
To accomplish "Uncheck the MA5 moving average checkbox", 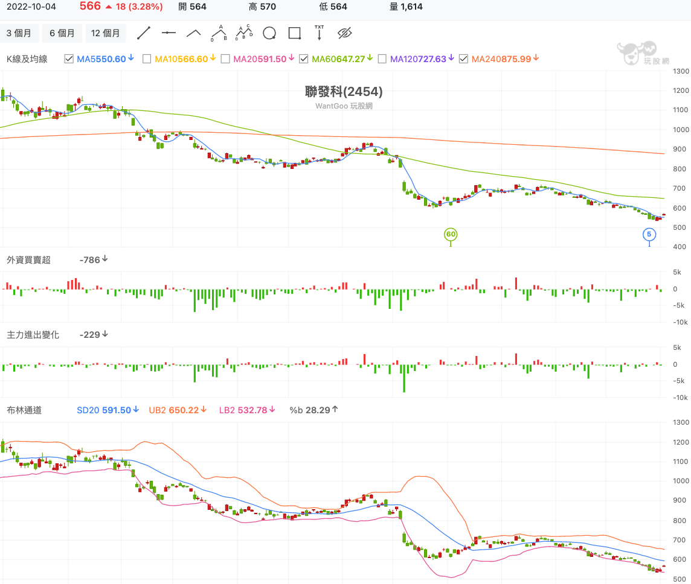I will pyautogui.click(x=69, y=59).
